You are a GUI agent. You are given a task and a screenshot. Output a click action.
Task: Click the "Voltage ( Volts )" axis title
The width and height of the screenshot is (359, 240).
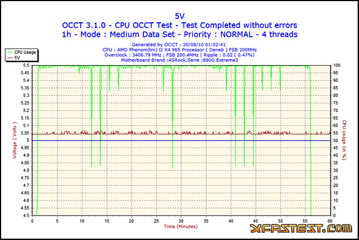pos(14,140)
